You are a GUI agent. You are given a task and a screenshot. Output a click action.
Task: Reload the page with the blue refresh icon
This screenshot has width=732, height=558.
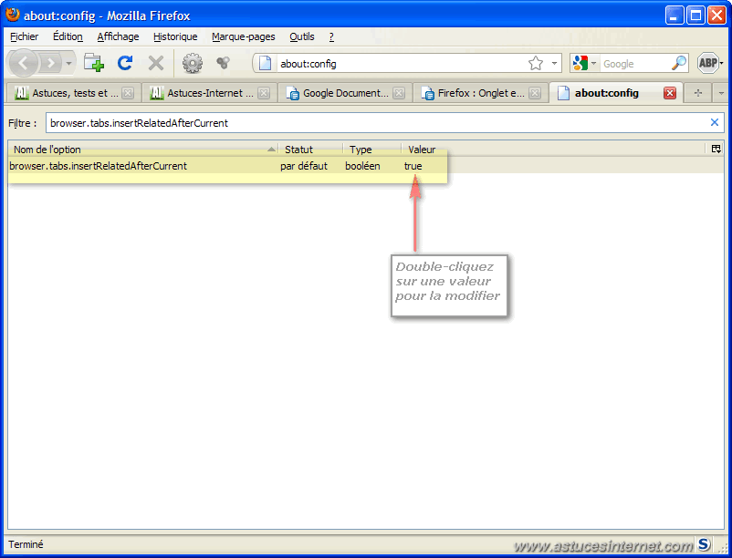tap(125, 63)
